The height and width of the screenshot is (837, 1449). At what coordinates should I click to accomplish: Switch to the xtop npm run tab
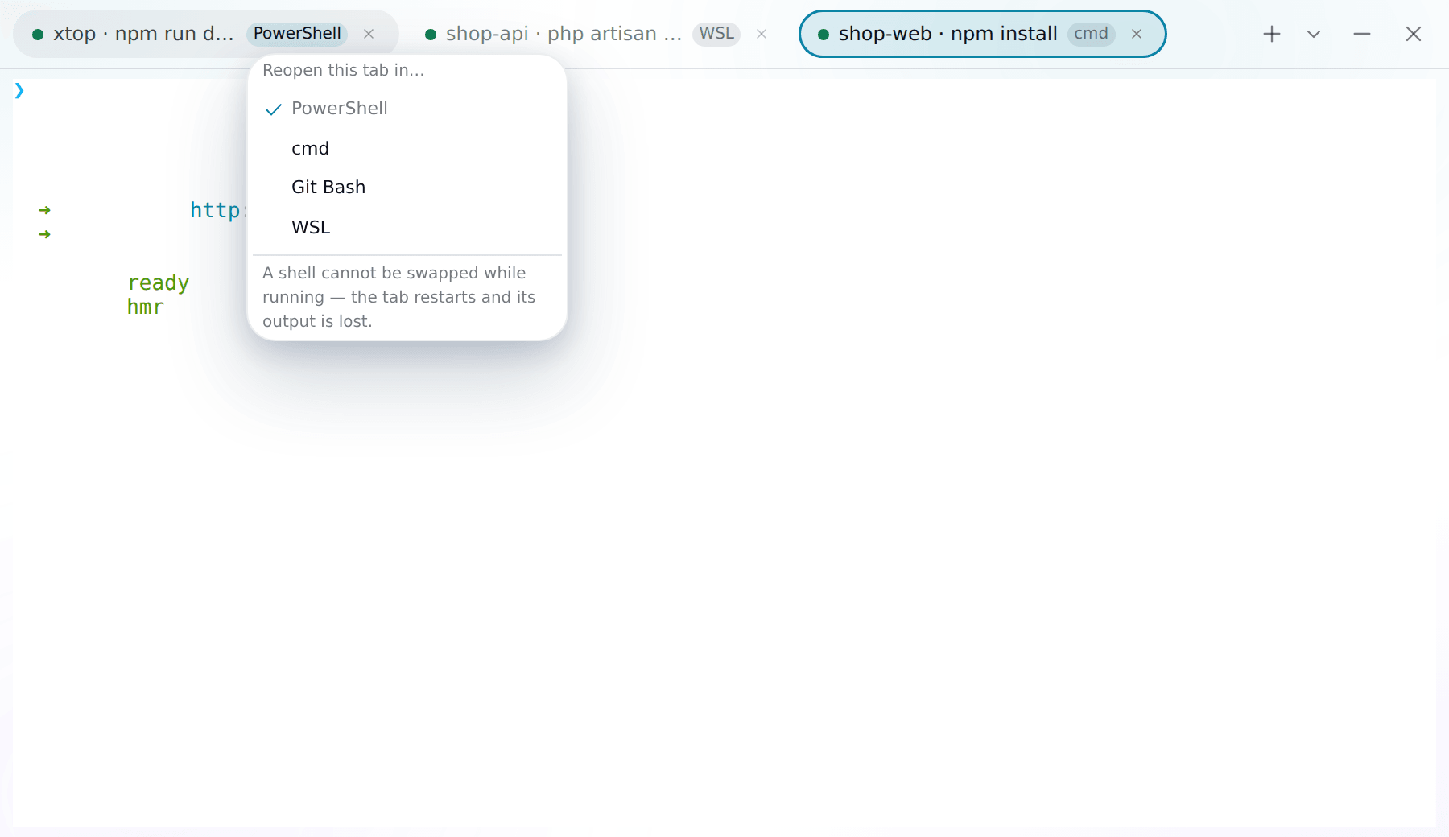pyautogui.click(x=143, y=34)
